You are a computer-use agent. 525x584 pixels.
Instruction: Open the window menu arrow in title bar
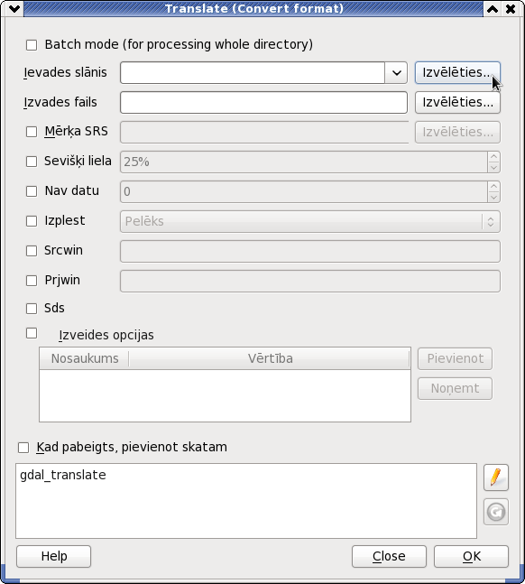pyautogui.click(x=14, y=8)
